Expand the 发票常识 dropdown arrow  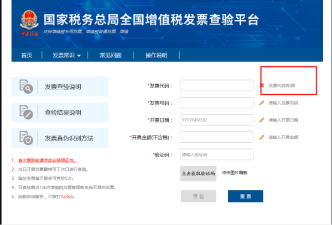tap(79, 56)
